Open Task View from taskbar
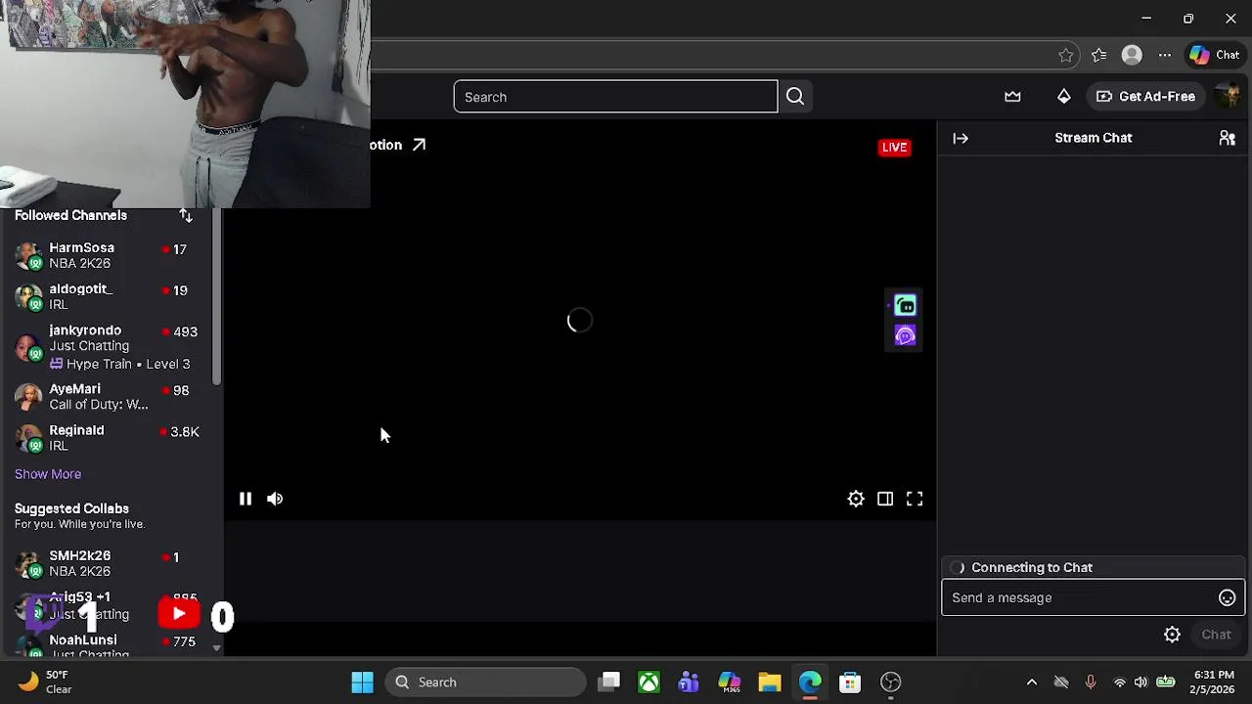This screenshot has height=704, width=1252. (609, 682)
